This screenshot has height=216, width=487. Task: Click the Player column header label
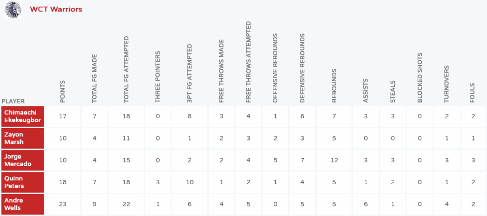tap(13, 101)
